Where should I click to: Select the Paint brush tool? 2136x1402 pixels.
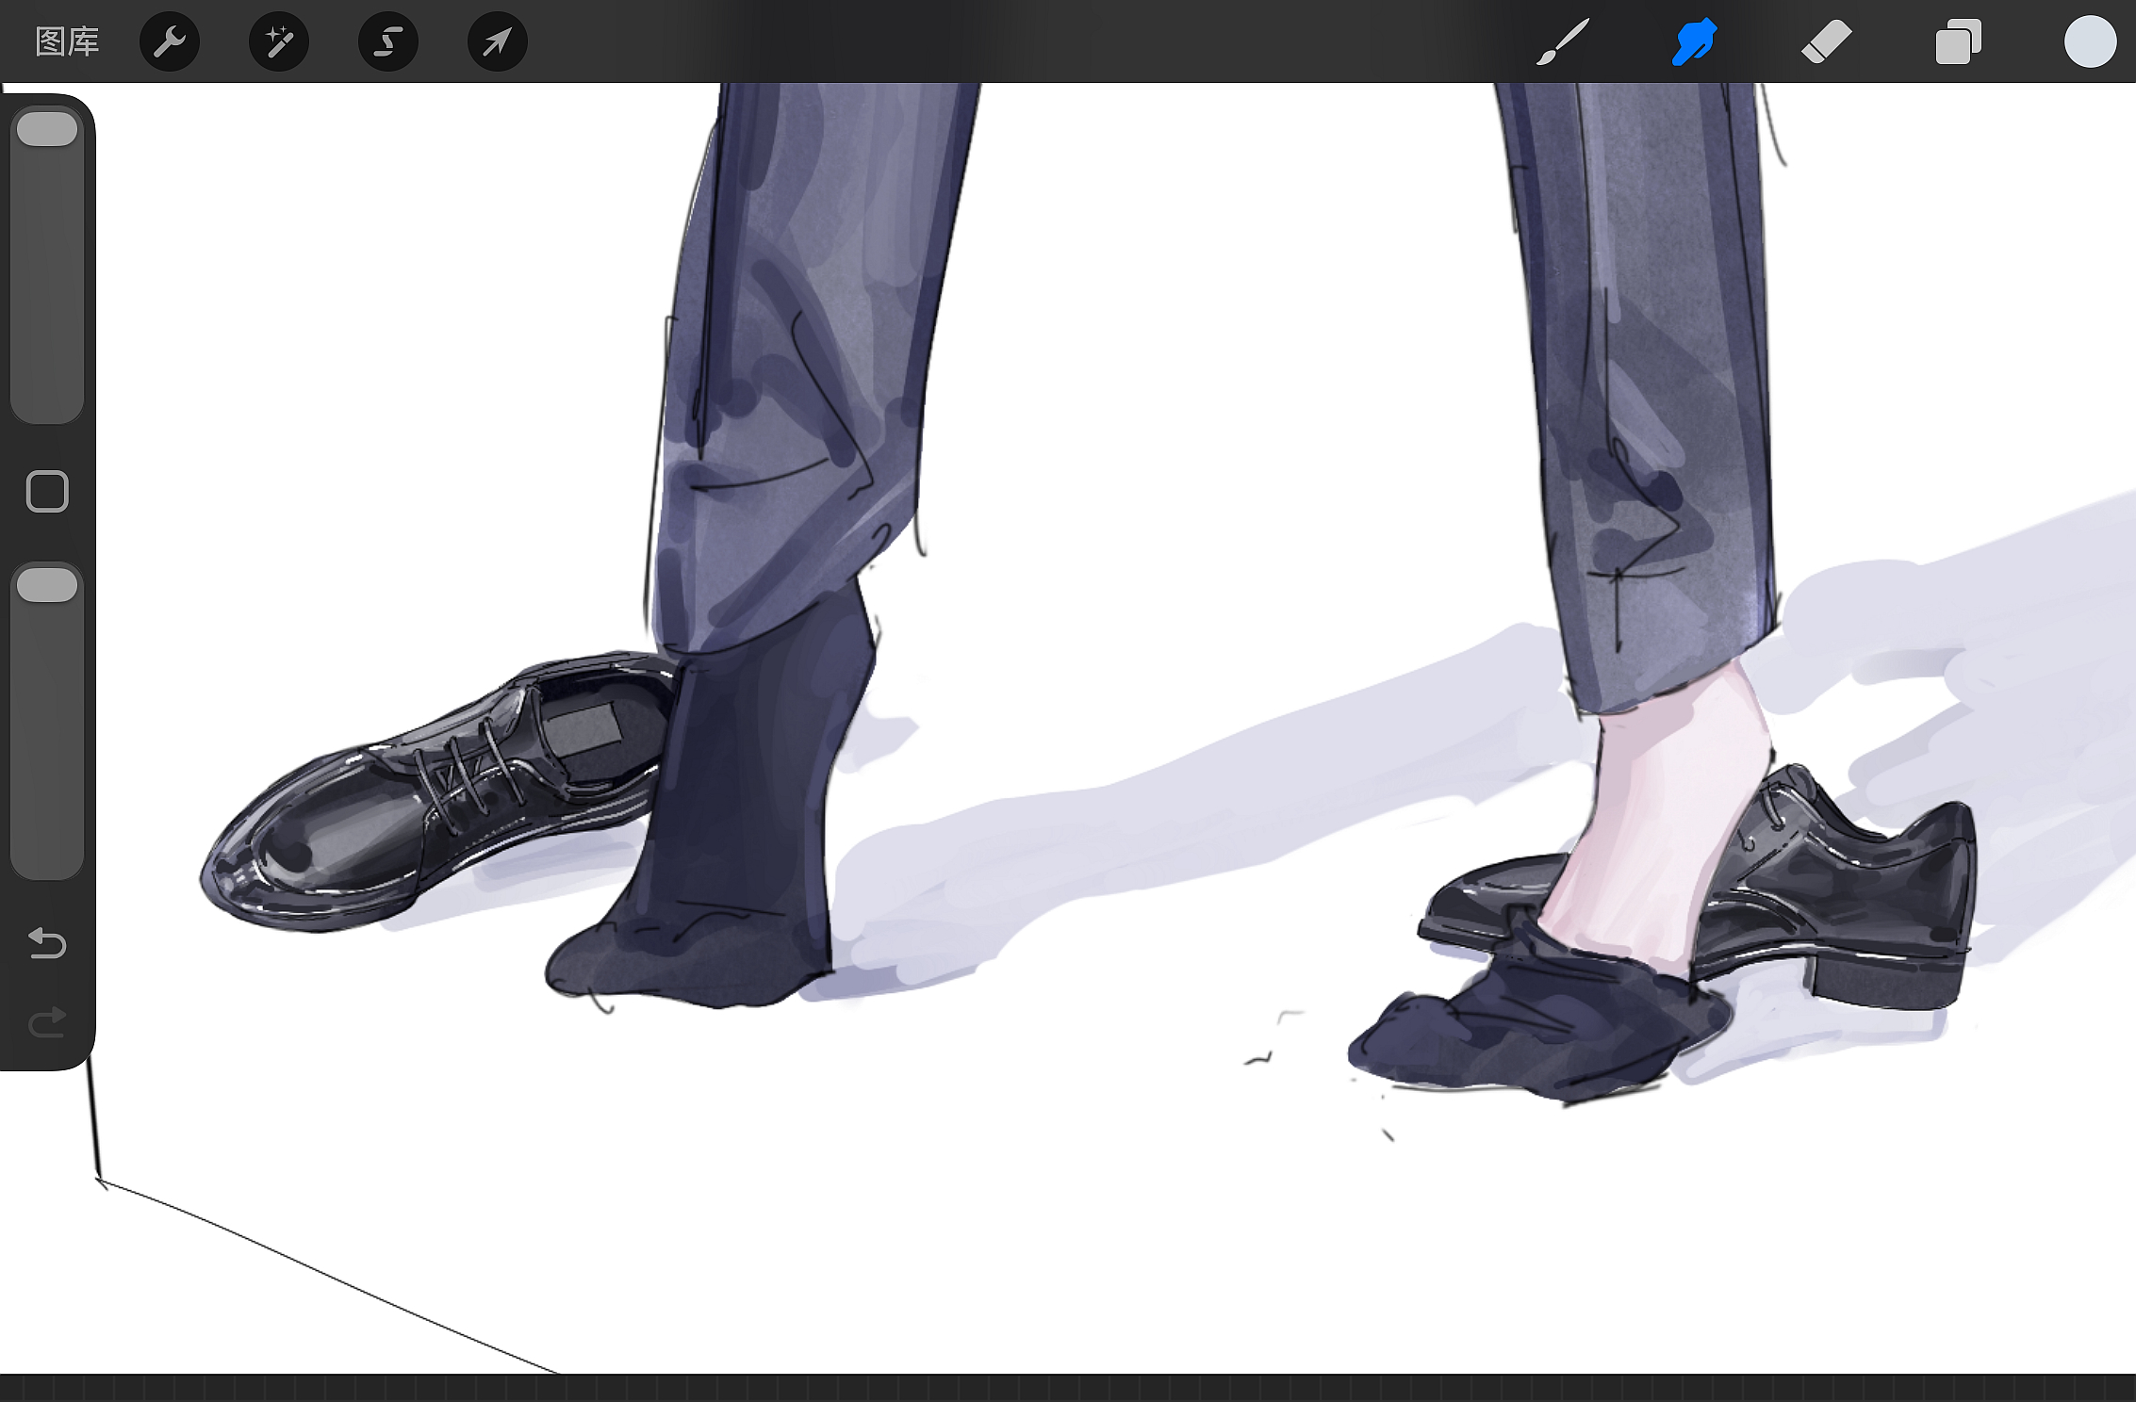tap(1563, 41)
